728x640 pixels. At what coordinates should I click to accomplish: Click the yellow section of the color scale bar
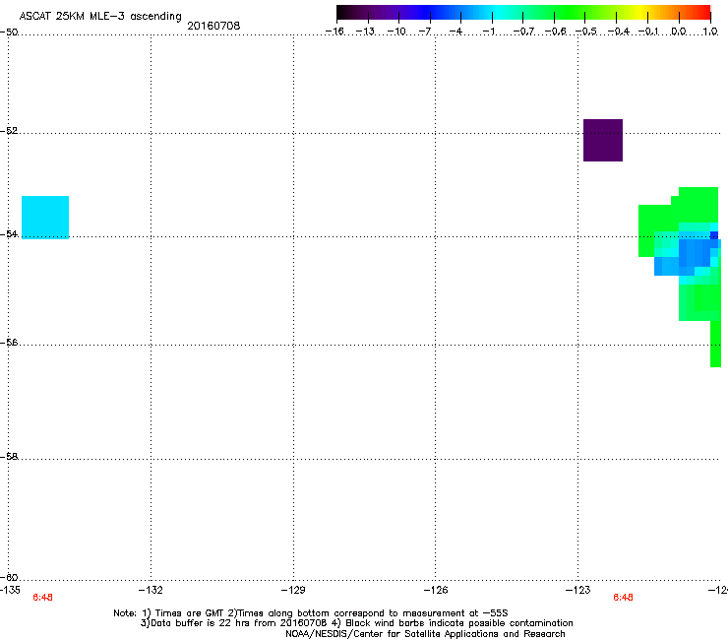(x=640, y=13)
